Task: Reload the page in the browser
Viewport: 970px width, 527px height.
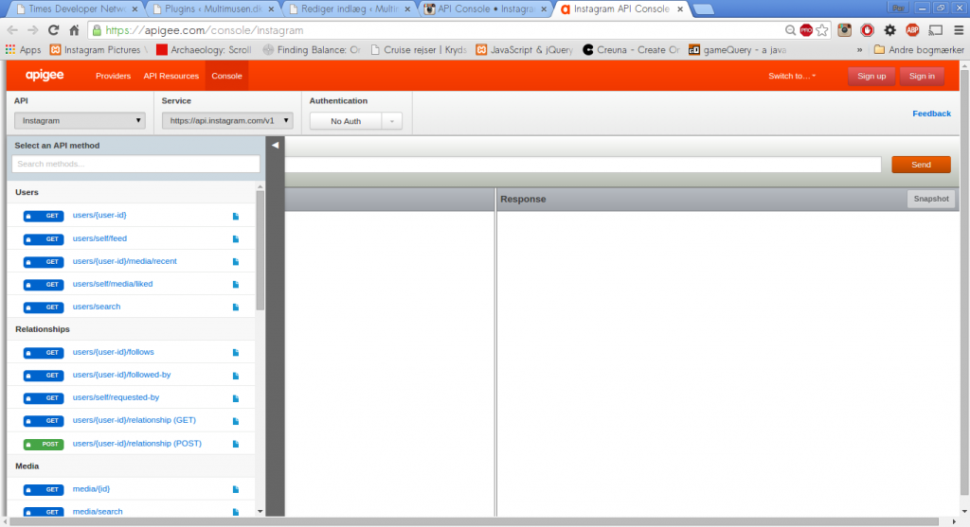Action: coord(53,30)
